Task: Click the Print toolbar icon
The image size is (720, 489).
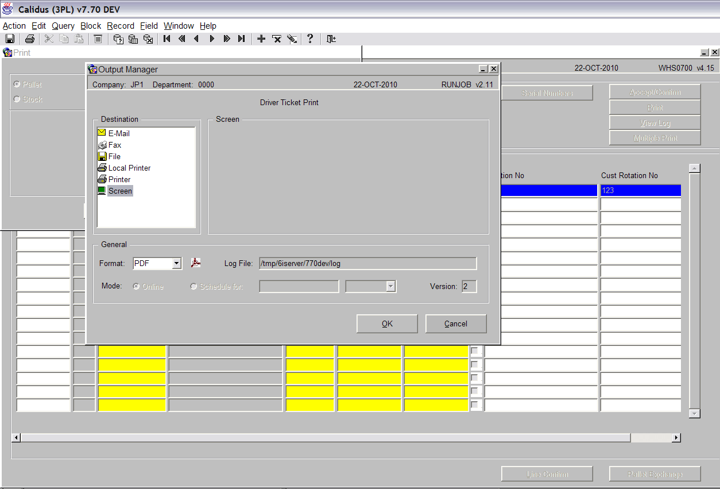Action: click(29, 38)
